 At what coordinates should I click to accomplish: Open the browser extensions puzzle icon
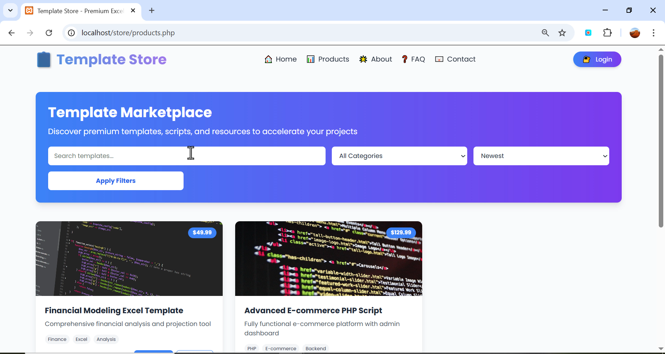tap(608, 32)
